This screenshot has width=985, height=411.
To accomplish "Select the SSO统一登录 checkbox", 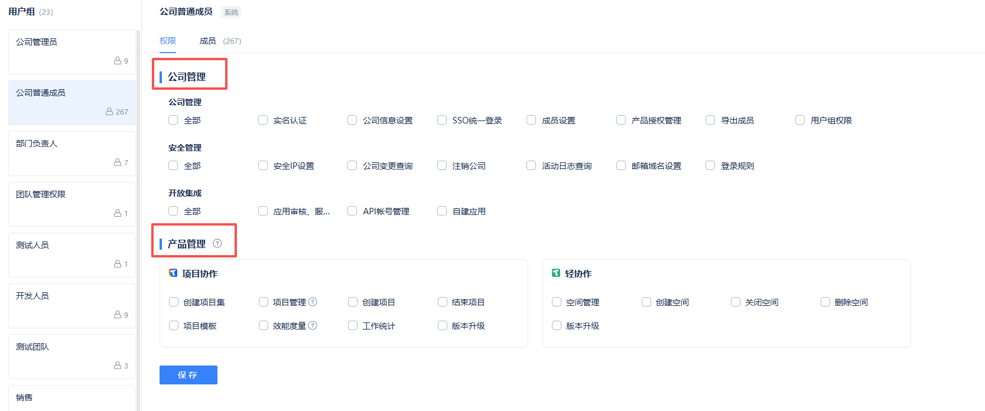I will pos(442,120).
